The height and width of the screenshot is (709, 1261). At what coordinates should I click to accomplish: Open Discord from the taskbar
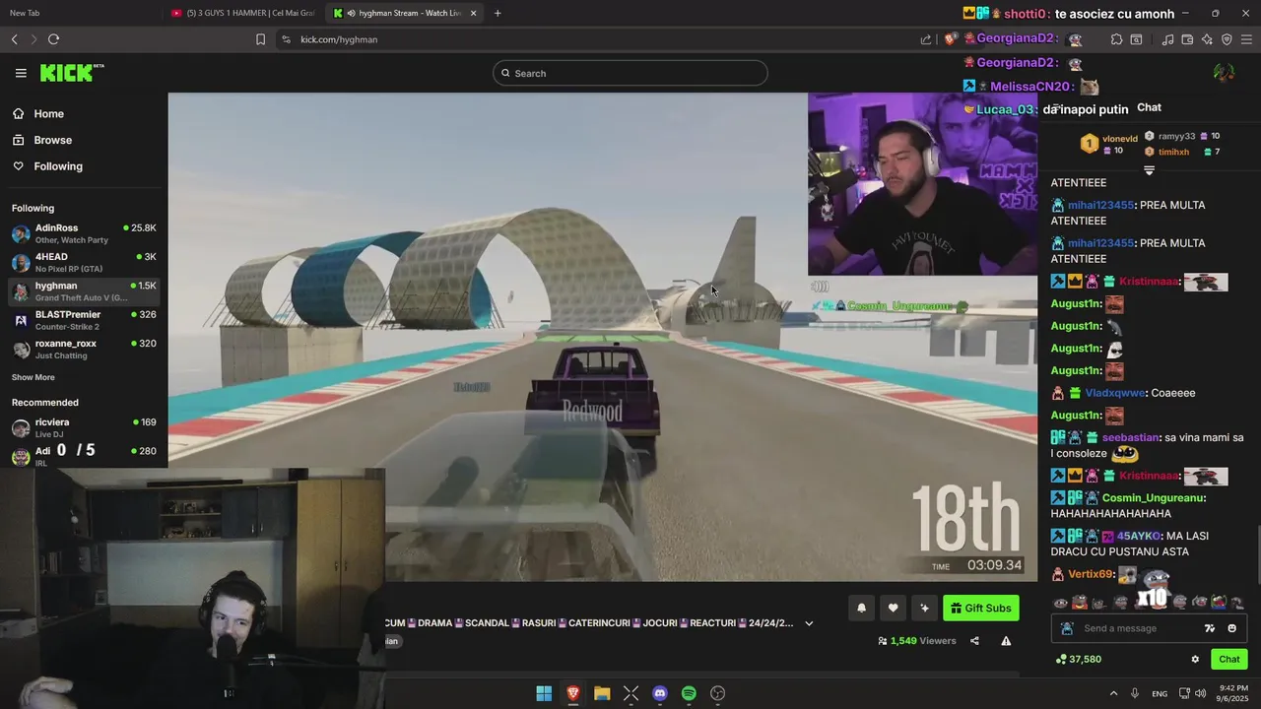pos(660,693)
